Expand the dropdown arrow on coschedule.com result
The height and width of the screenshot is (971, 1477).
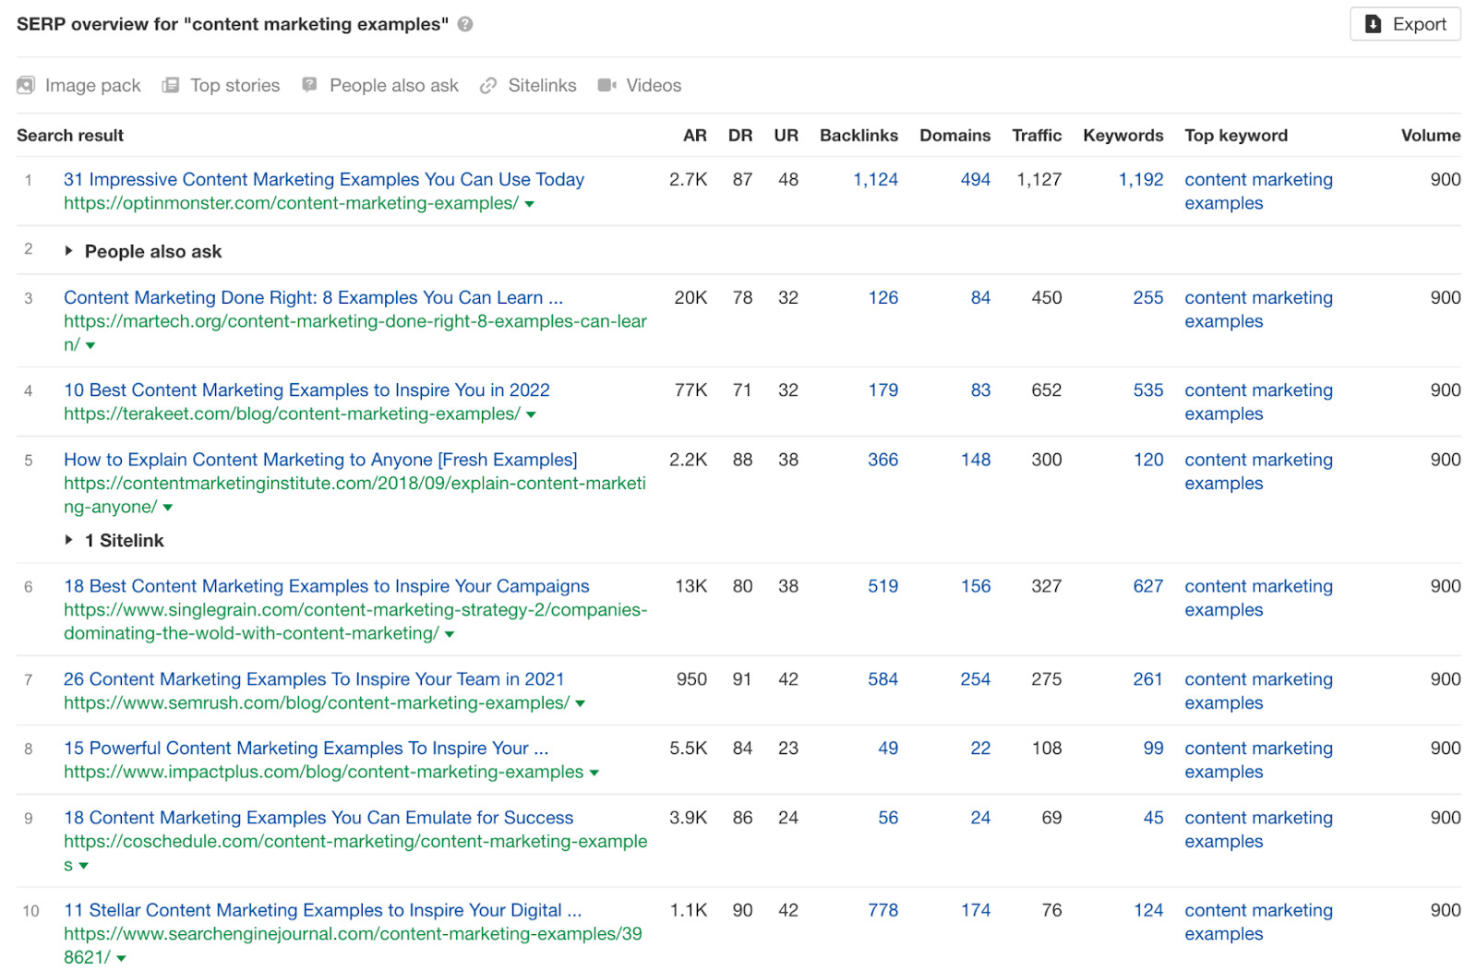[83, 865]
